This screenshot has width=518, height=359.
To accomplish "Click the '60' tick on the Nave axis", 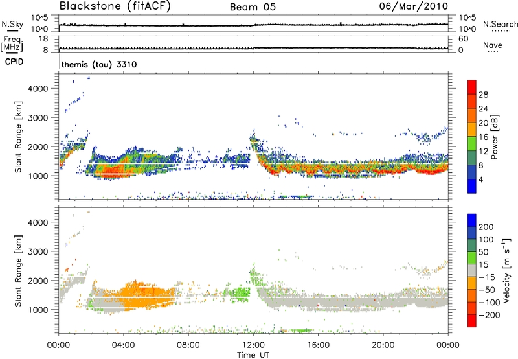I will 463,39.
